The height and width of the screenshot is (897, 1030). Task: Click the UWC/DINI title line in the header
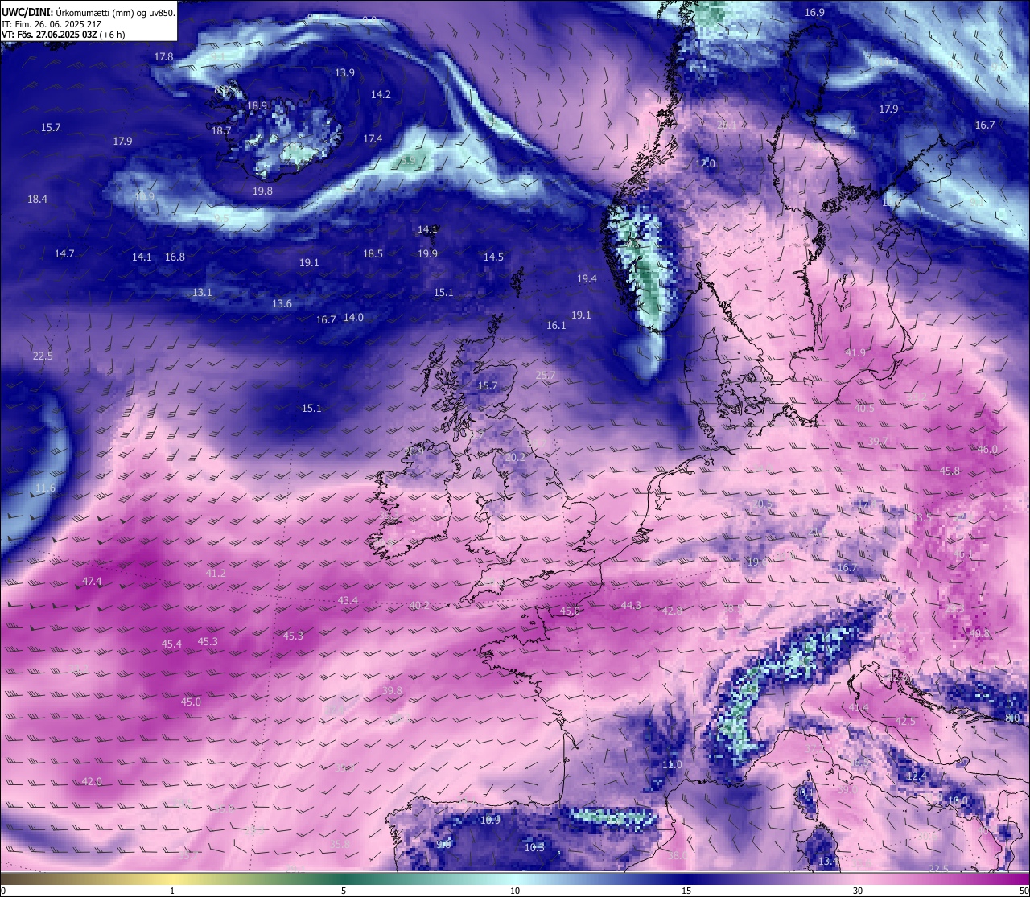pyautogui.click(x=89, y=13)
